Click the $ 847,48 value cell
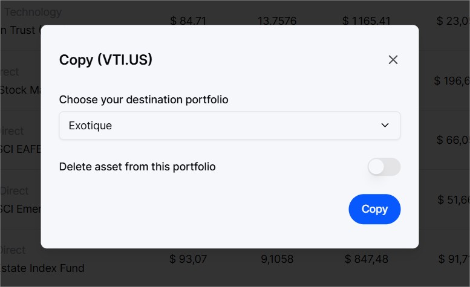 pyautogui.click(x=367, y=259)
